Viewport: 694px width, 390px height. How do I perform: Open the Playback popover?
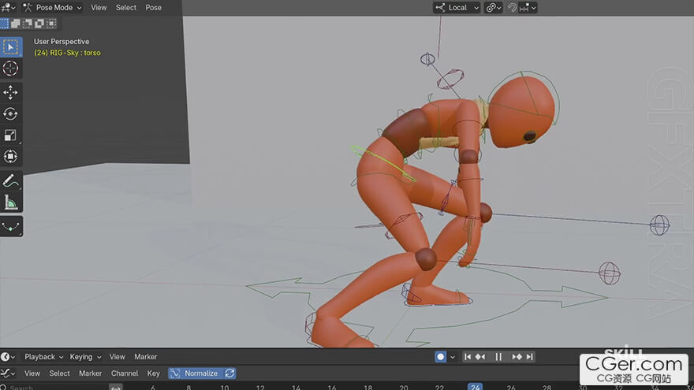pyautogui.click(x=43, y=357)
